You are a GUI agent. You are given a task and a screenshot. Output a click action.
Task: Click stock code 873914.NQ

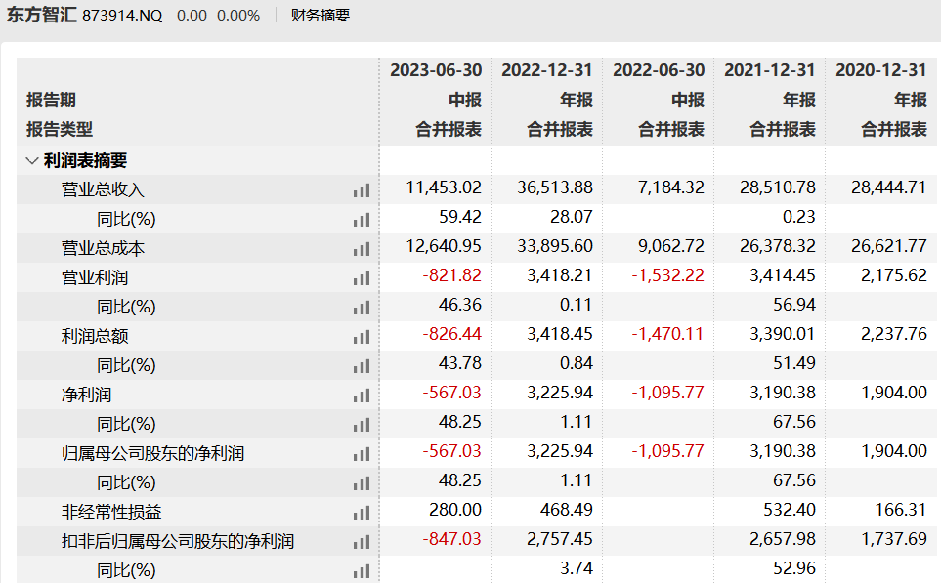point(122,16)
